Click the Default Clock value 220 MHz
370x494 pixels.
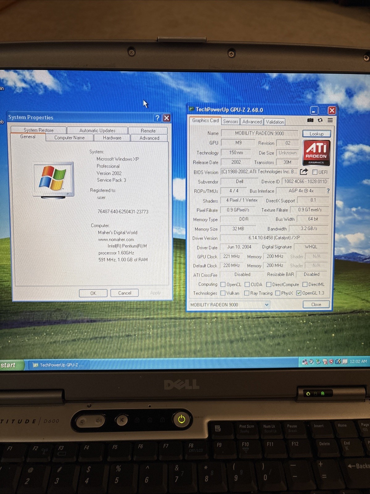pos(231,265)
